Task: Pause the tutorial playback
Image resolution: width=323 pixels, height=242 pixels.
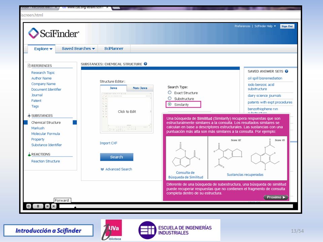Action: (x=38, y=206)
